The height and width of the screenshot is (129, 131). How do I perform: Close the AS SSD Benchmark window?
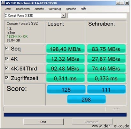[127, 3]
